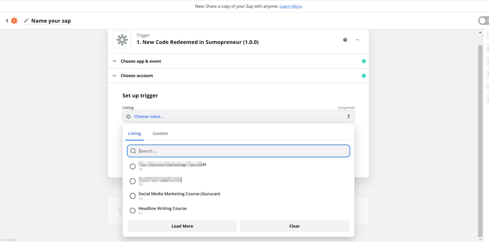Open the Zapier home logo icon

coord(14,20)
